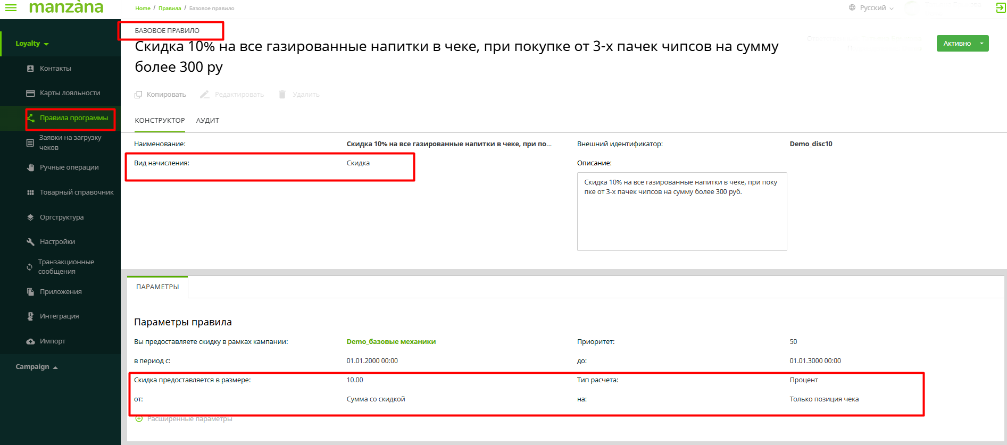Click the Карты лояльности card icon

tap(30, 93)
